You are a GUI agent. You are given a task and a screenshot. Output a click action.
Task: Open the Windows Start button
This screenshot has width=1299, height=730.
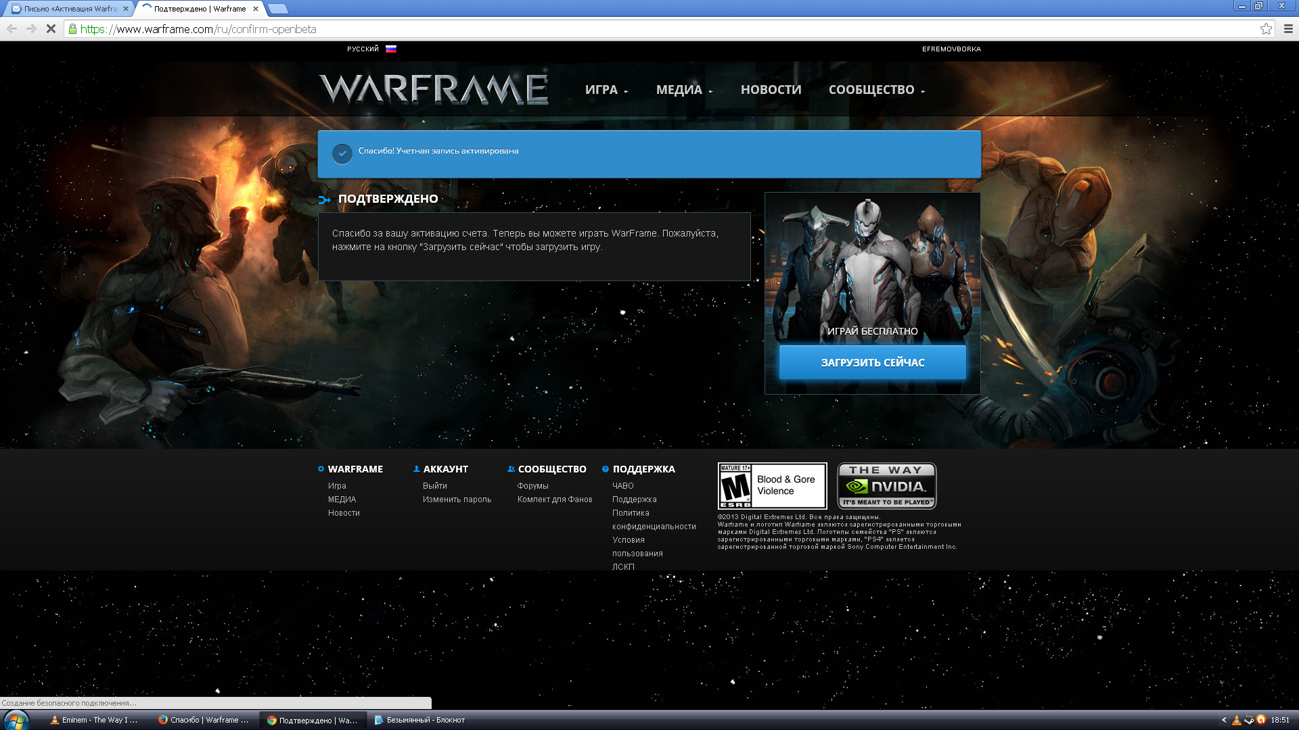pos(16,721)
